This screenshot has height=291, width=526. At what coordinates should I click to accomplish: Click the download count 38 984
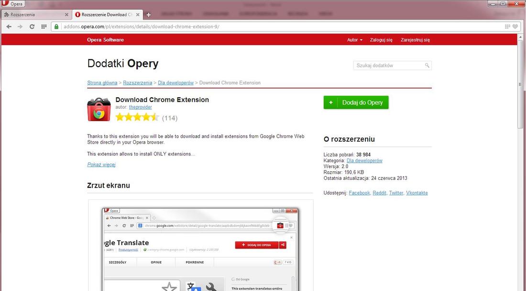coord(363,155)
